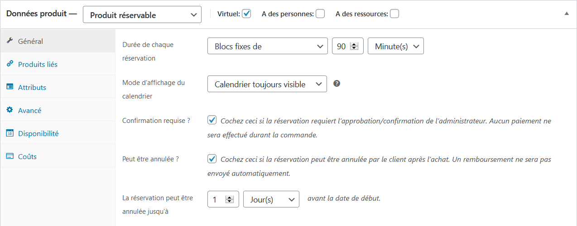The height and width of the screenshot is (226, 577).
Task: Open the Produit réservable product type dropdown
Action: [x=142, y=14]
